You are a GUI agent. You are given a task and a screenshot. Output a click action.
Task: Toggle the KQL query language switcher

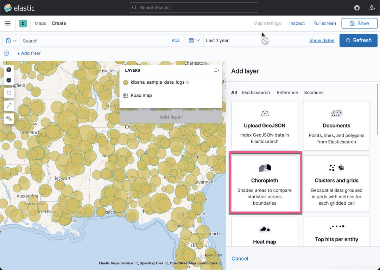coord(176,40)
